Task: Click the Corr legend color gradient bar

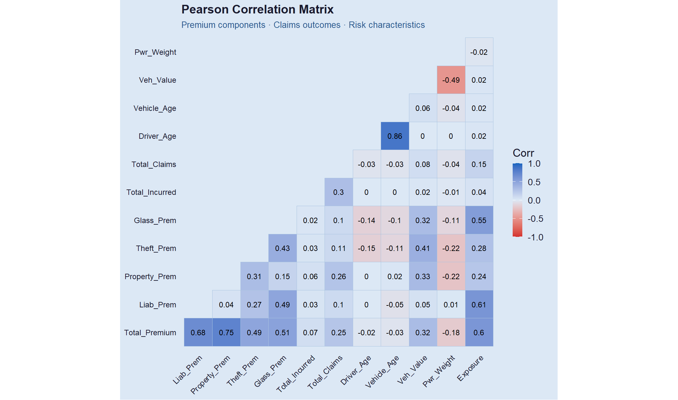Action: pos(517,200)
